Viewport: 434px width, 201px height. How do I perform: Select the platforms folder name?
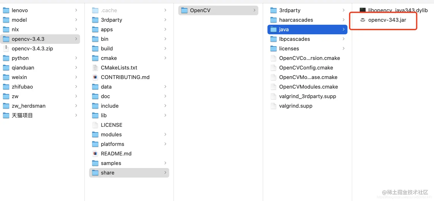pyautogui.click(x=113, y=144)
